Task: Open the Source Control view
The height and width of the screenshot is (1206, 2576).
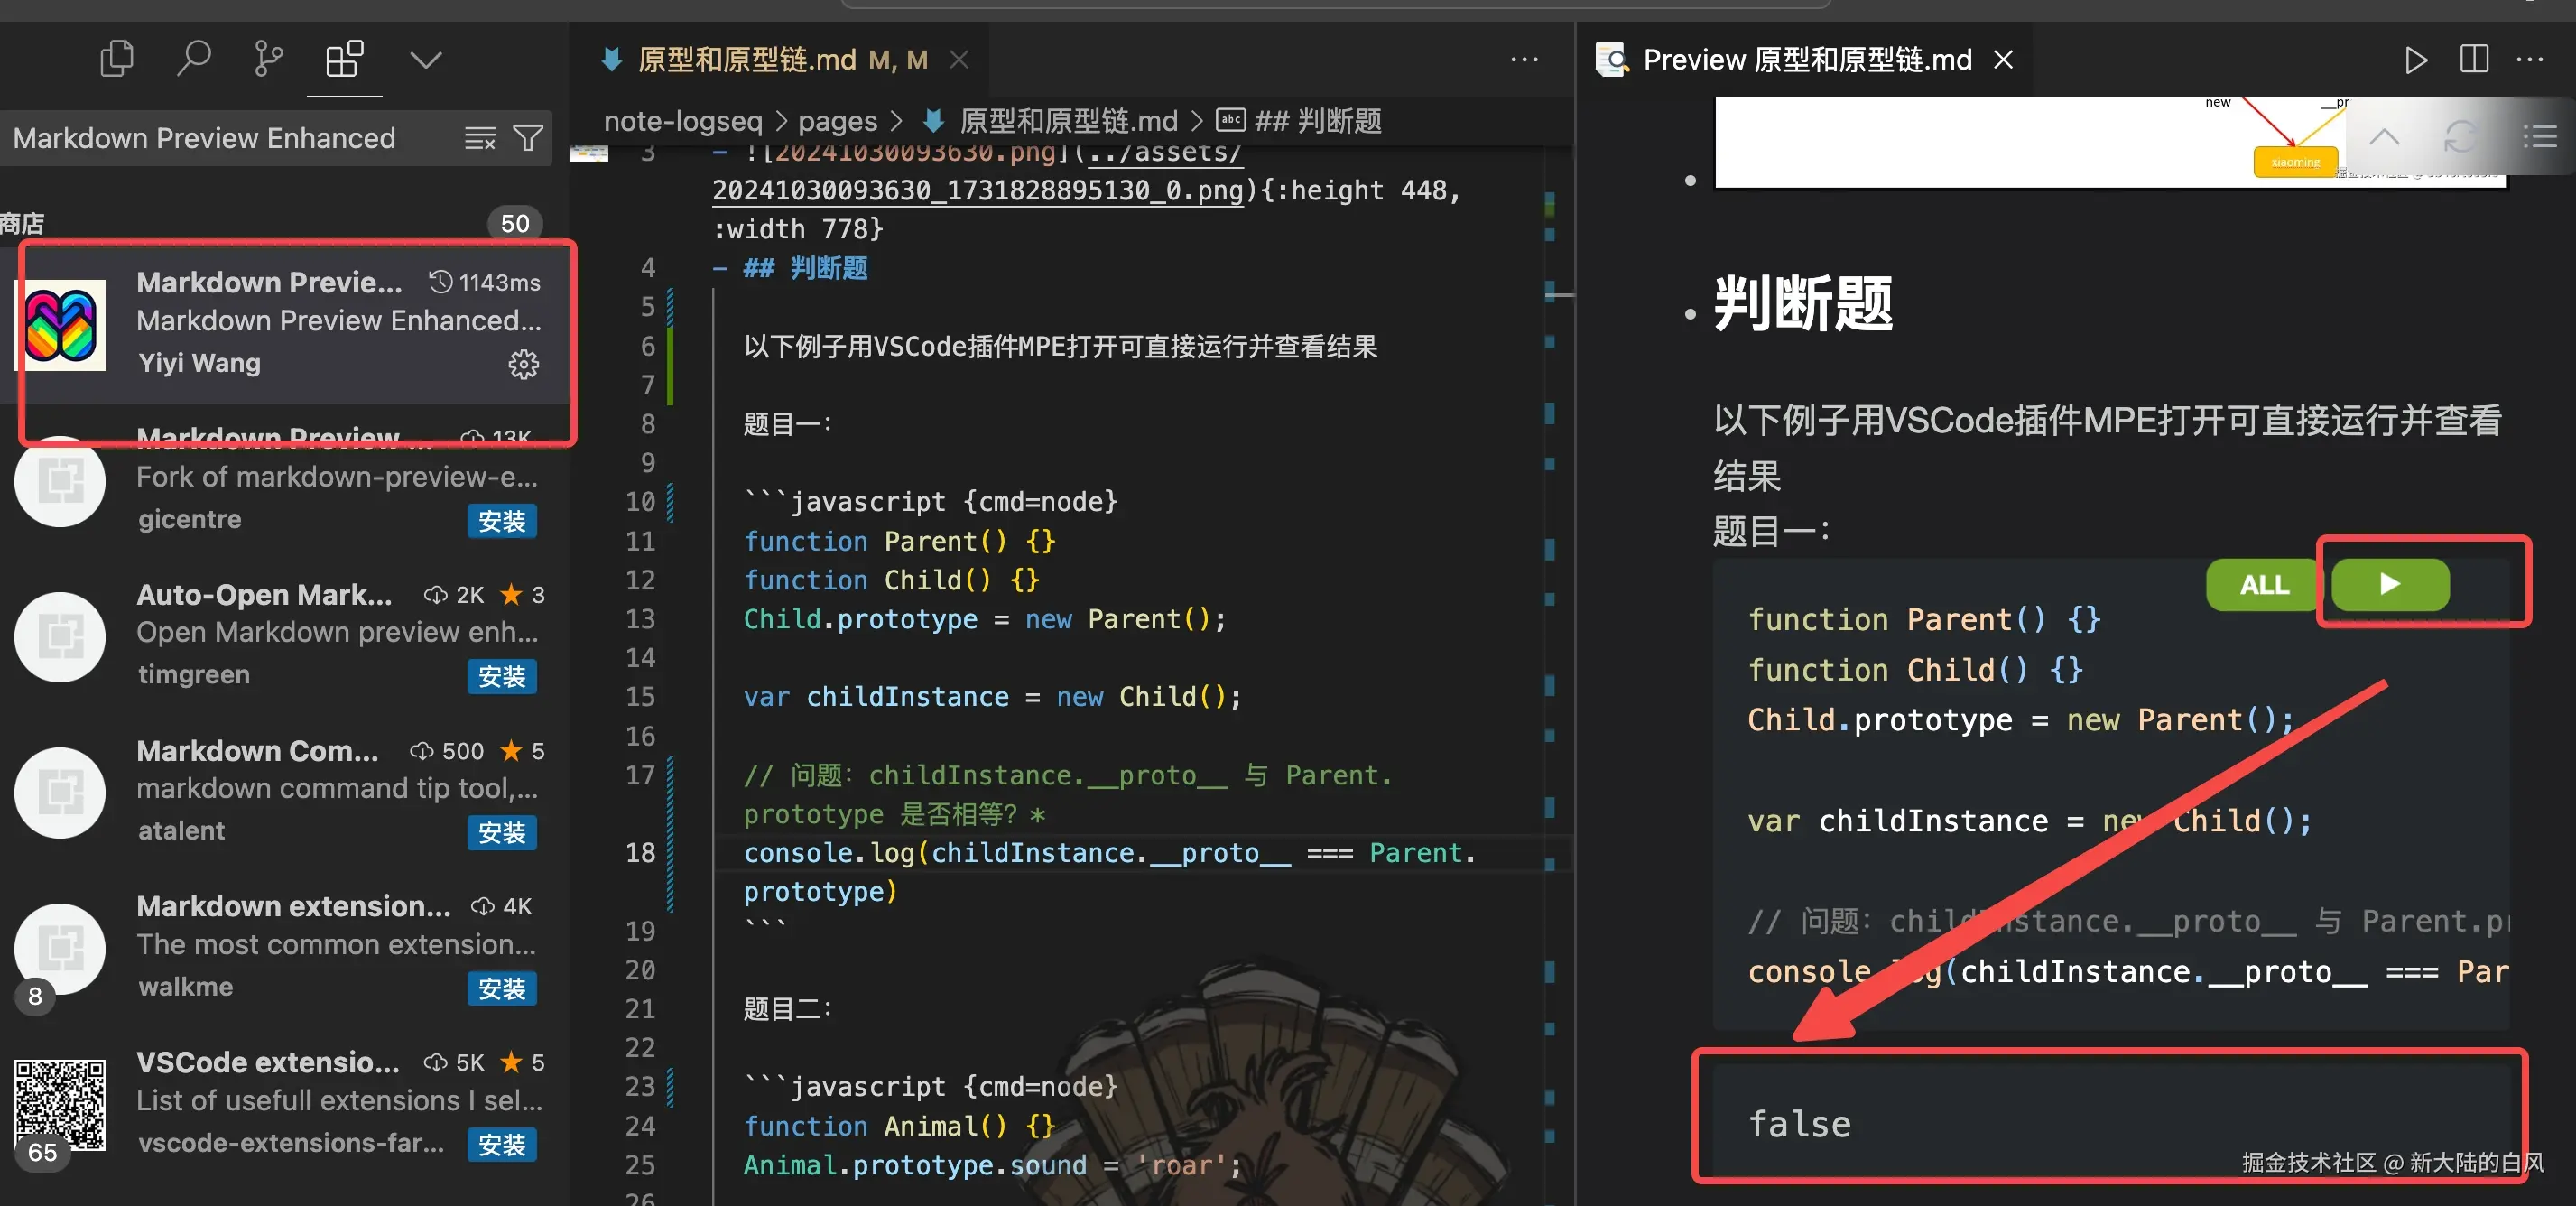Action: [267, 57]
